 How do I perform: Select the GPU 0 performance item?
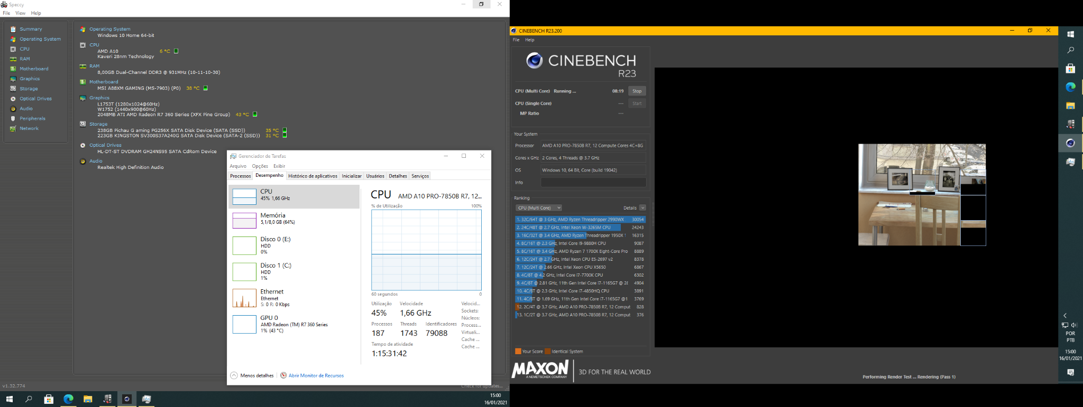294,324
